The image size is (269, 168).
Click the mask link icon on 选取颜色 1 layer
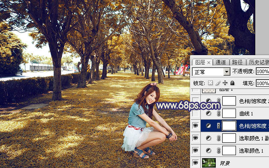(218, 150)
